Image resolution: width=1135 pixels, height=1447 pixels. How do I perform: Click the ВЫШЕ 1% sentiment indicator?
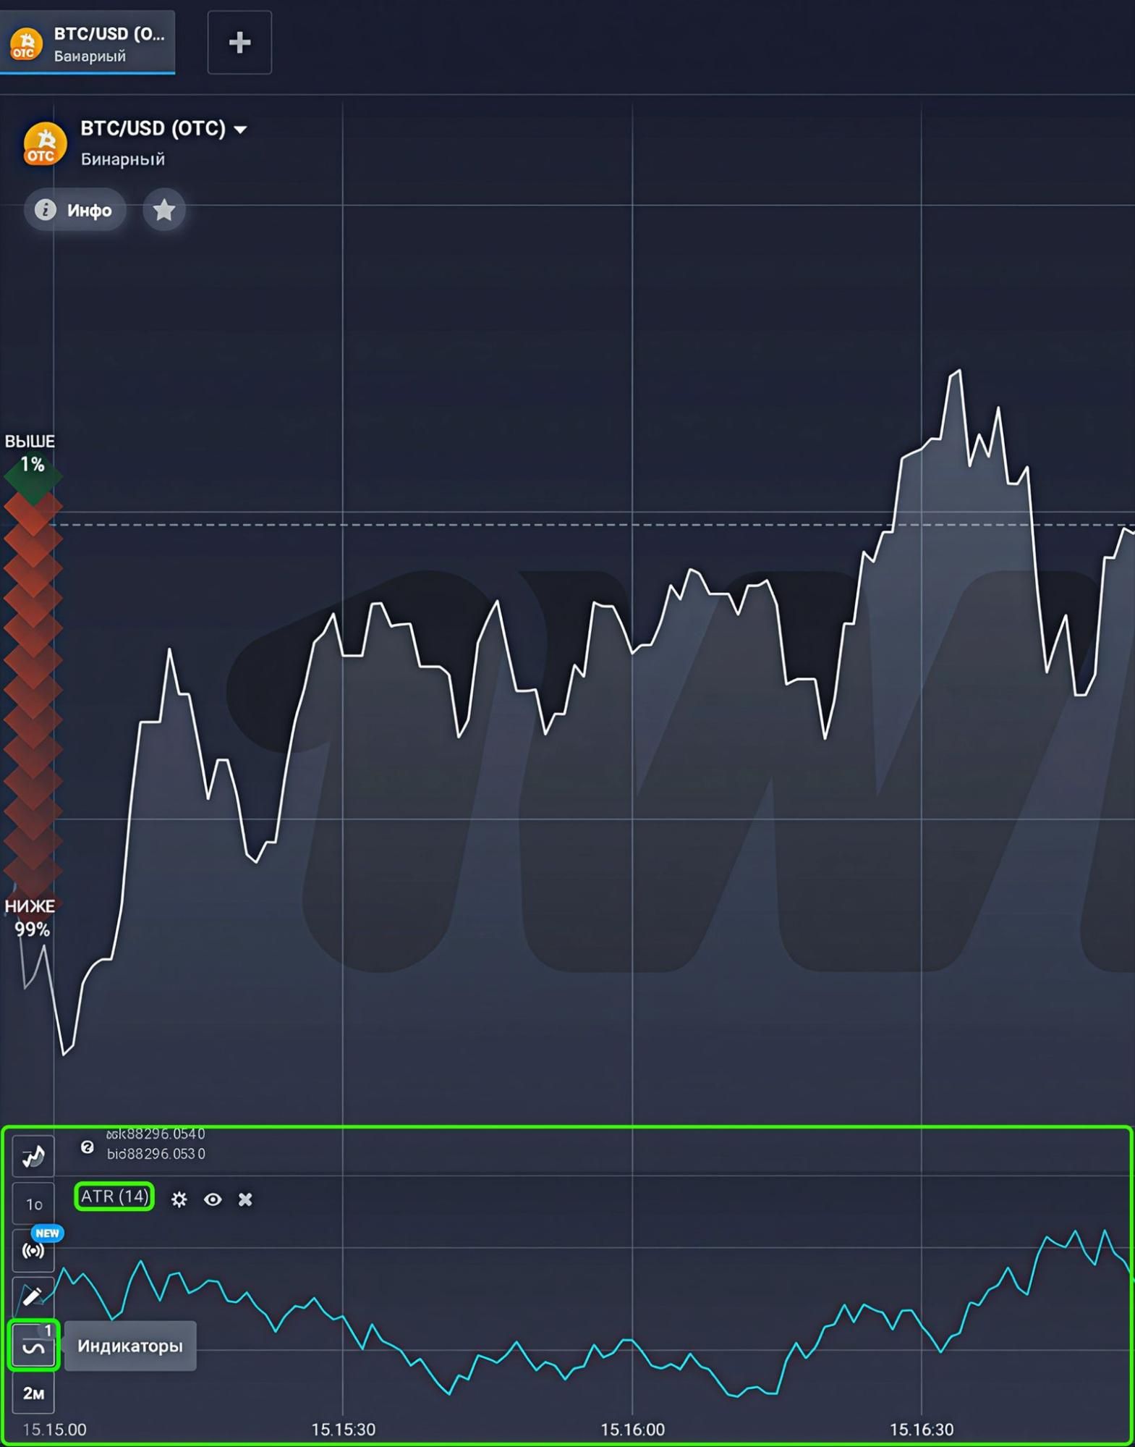(x=30, y=454)
